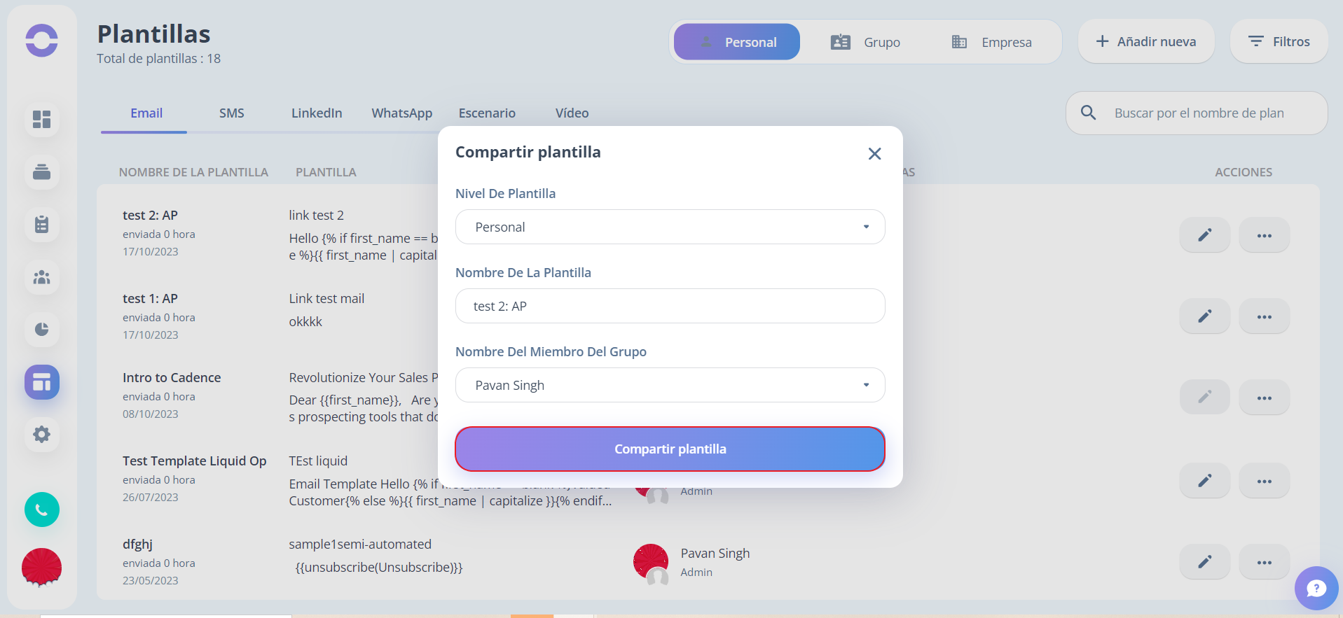Viewport: 1343px width, 618px height.
Task: Close the Compartir plantilla dialog
Action: click(x=874, y=153)
